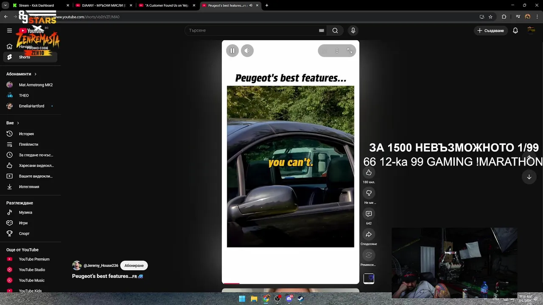Viewport: 543px width, 305px height.
Task: Expand the Абонаменти section chevron
Action: [35, 74]
